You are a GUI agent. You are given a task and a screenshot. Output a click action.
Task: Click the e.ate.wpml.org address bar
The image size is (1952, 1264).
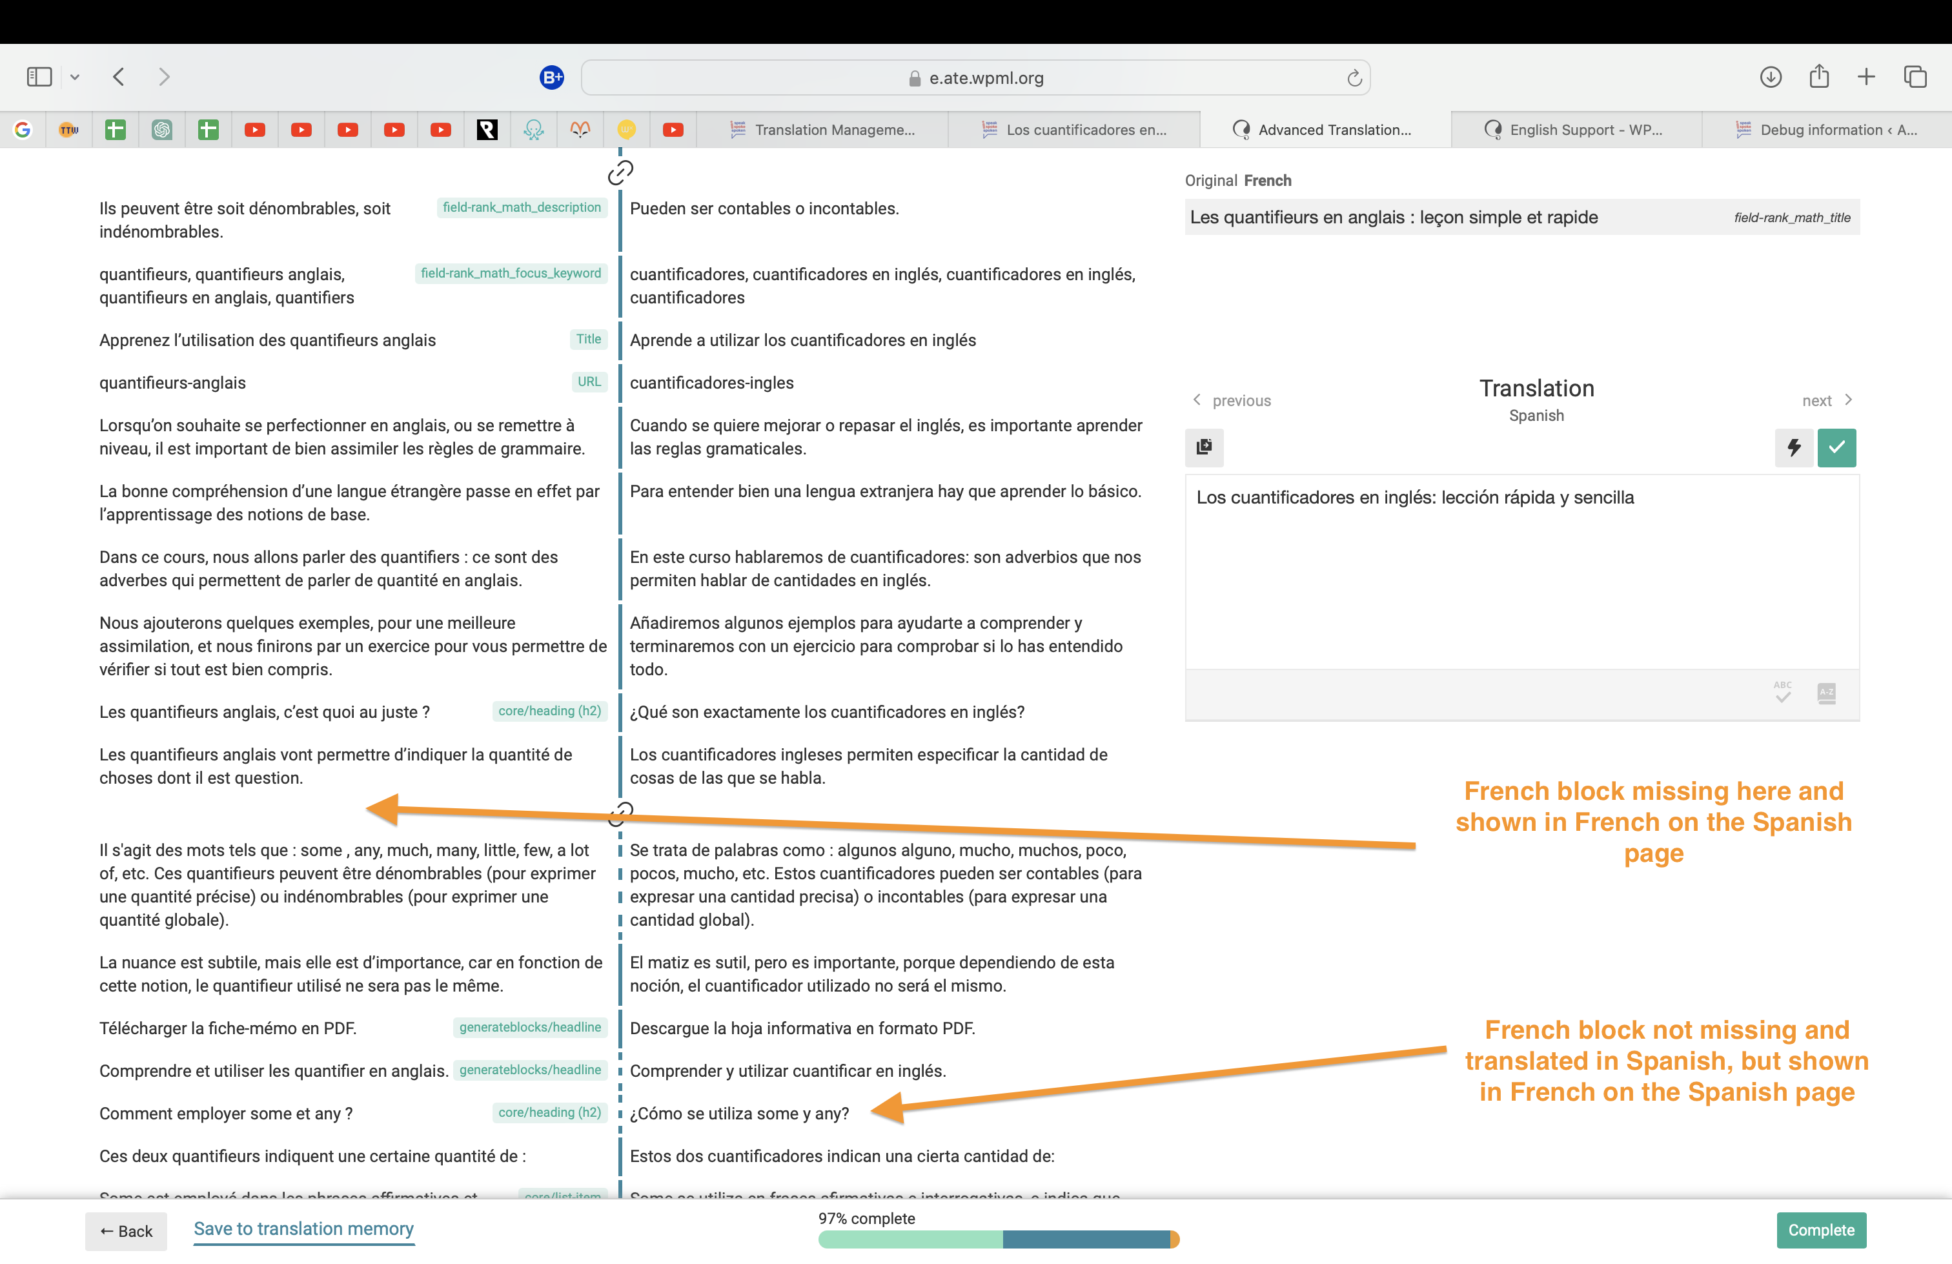(x=976, y=78)
